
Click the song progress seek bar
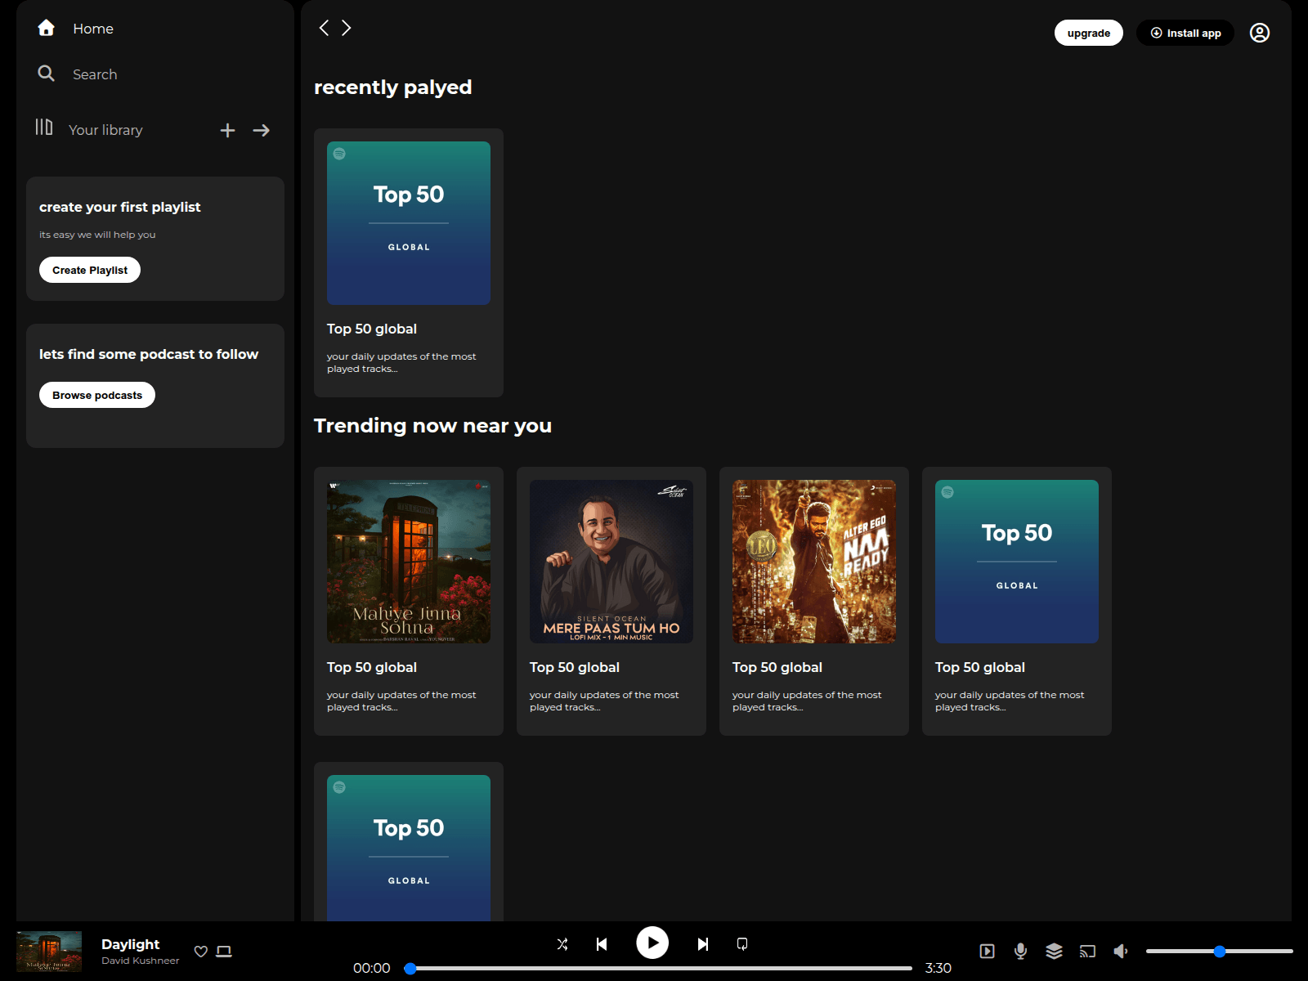tap(659, 968)
